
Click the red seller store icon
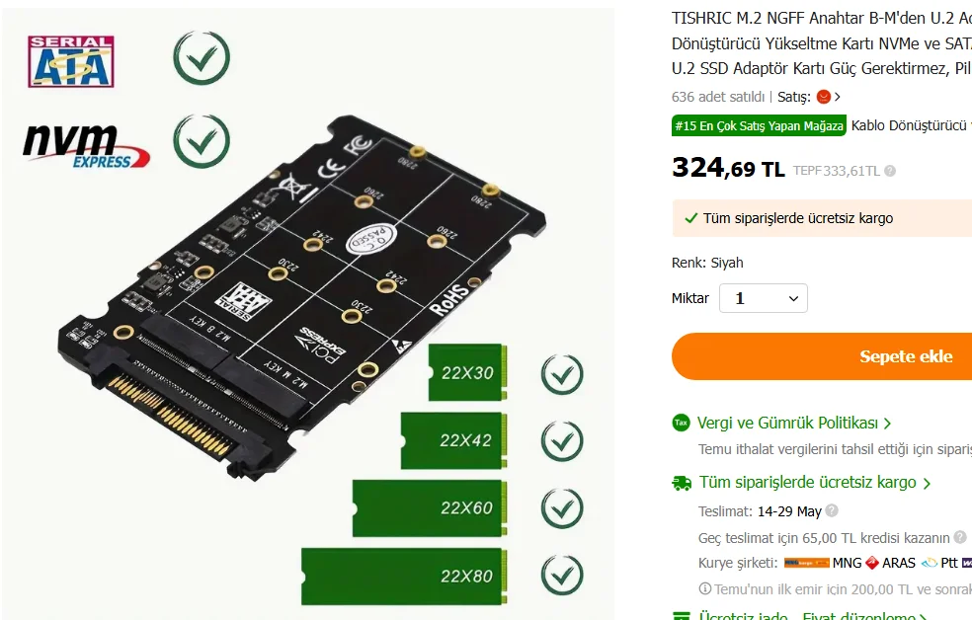click(x=823, y=97)
